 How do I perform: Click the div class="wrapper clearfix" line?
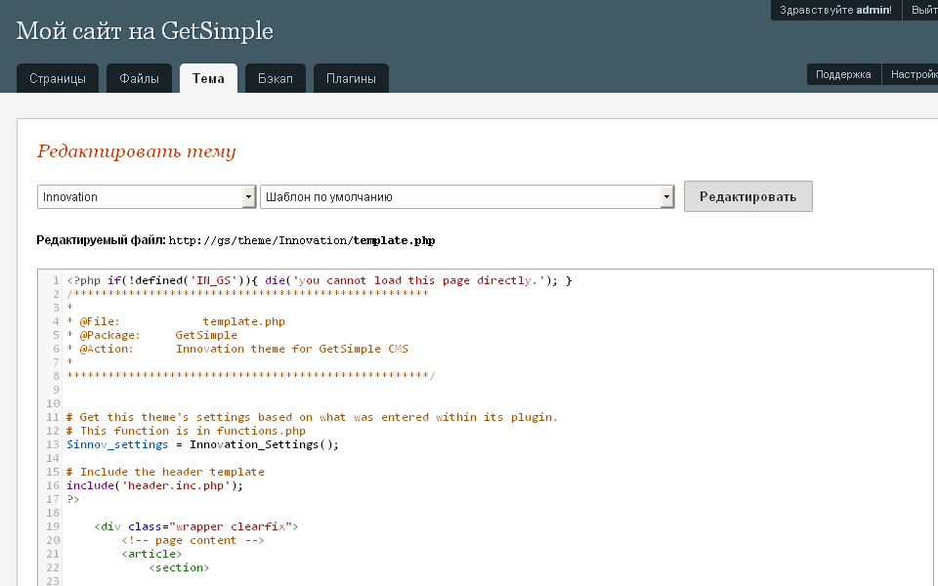(195, 526)
